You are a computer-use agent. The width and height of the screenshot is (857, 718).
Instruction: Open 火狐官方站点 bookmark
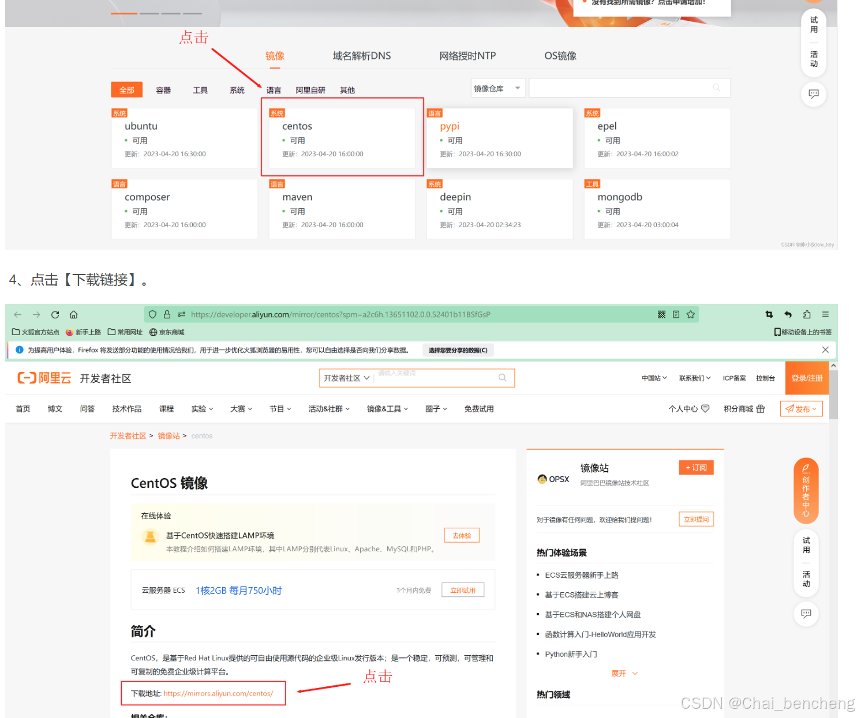tap(36, 332)
